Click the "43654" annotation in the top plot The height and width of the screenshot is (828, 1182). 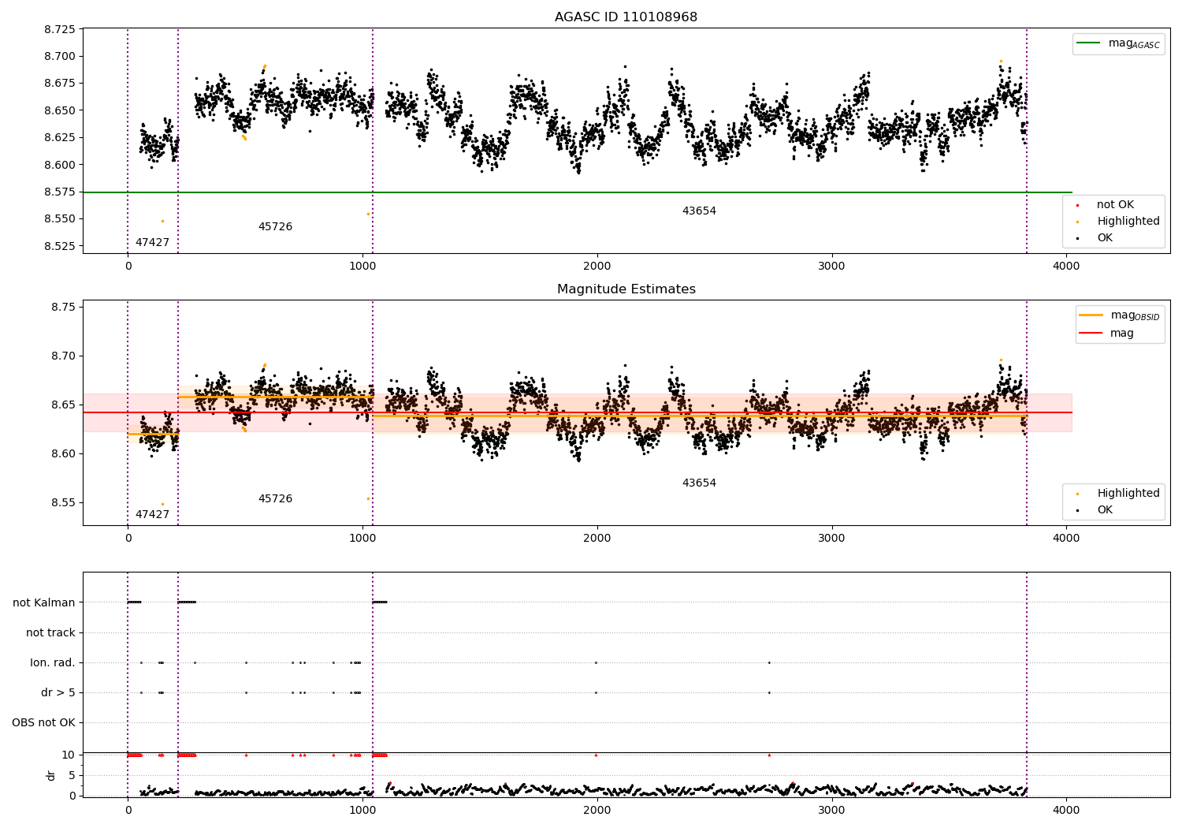pos(699,211)
